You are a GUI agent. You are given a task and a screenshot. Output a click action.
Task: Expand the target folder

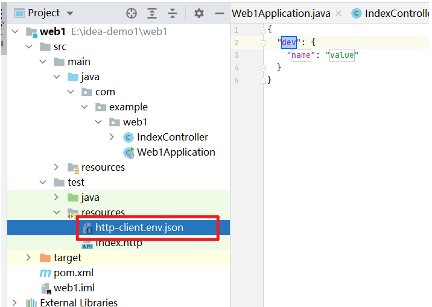tap(28, 258)
